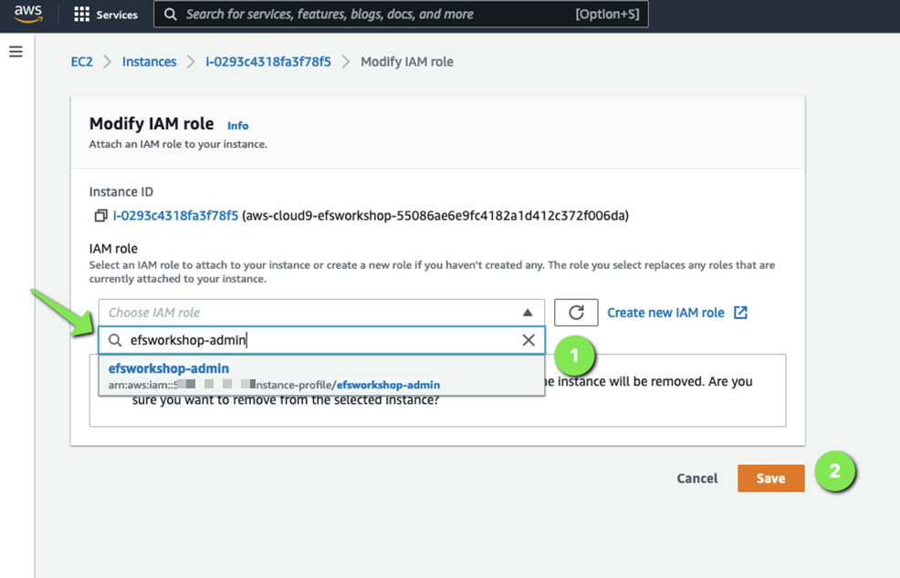Go to Instances breadcrumb link
The height and width of the screenshot is (578, 900).
coord(149,62)
